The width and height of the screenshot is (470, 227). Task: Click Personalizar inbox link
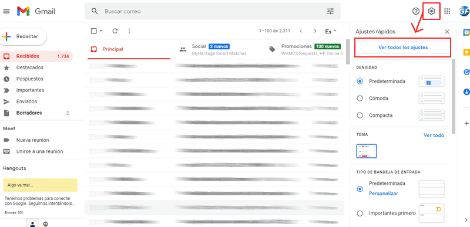tap(384, 194)
